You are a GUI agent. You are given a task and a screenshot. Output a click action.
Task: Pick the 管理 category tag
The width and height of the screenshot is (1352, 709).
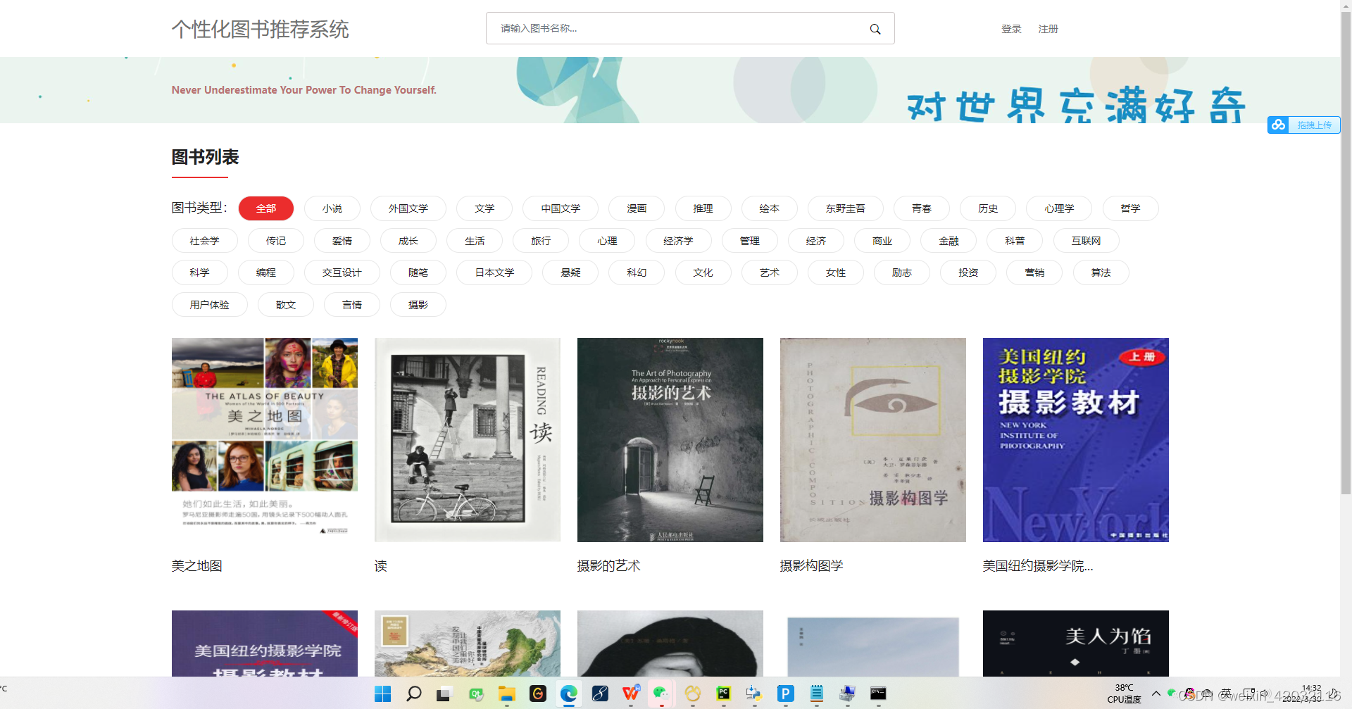tap(749, 241)
